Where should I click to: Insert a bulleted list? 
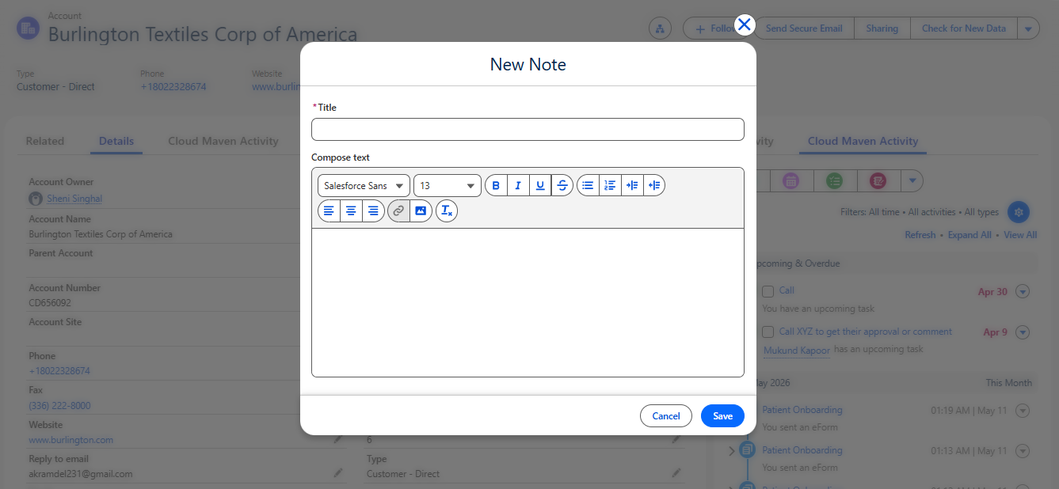[588, 185]
